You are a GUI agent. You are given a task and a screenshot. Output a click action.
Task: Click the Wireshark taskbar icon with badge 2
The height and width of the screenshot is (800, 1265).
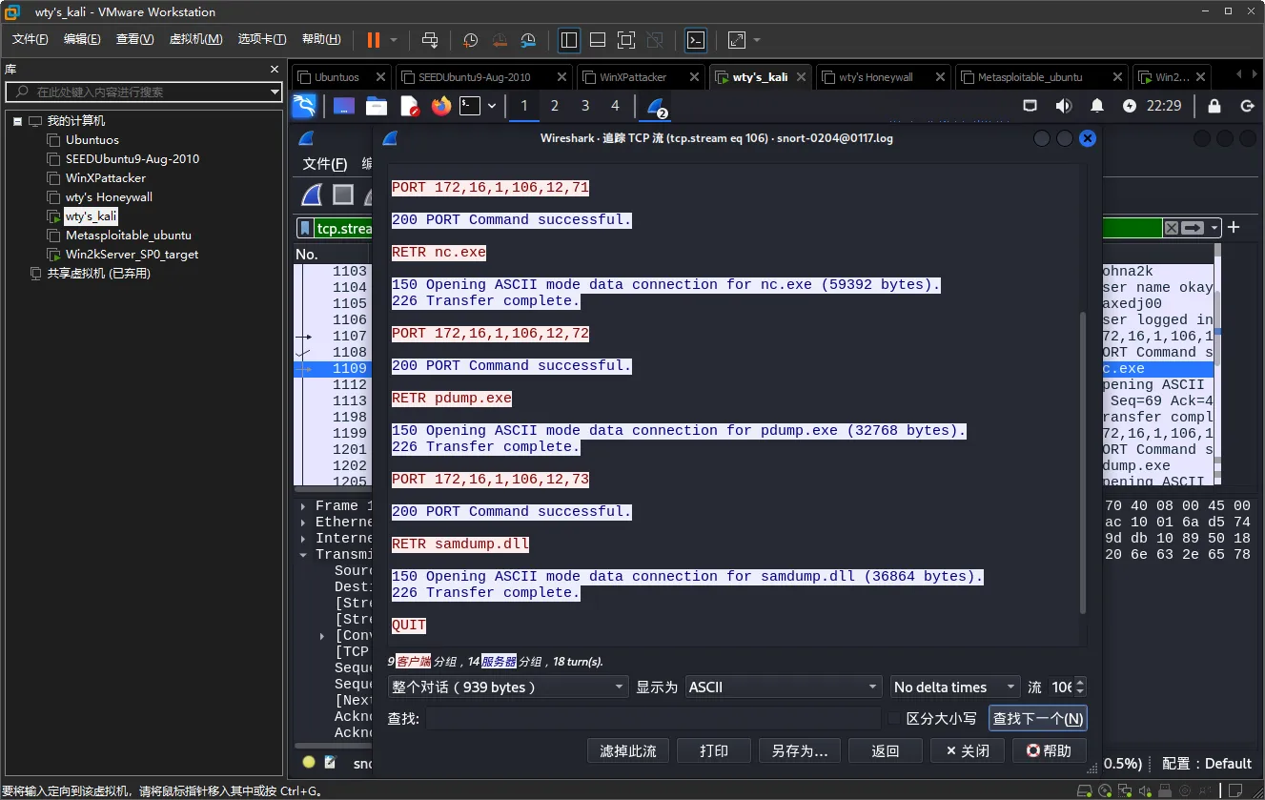pos(657,107)
